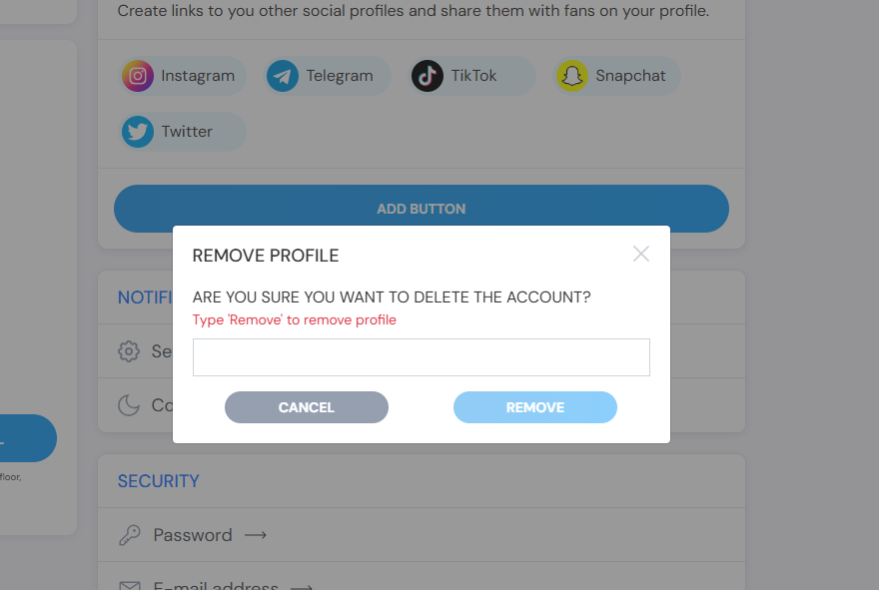Open the Password security option
879x590 pixels.
[x=193, y=535]
